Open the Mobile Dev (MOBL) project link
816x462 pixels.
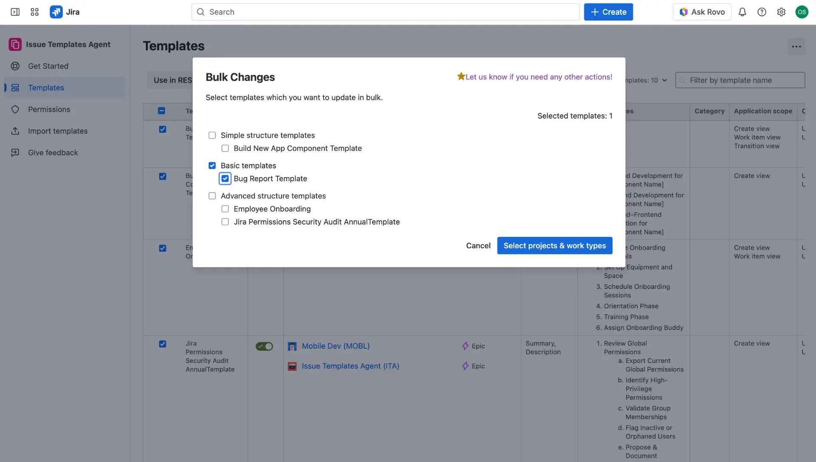[x=335, y=346]
